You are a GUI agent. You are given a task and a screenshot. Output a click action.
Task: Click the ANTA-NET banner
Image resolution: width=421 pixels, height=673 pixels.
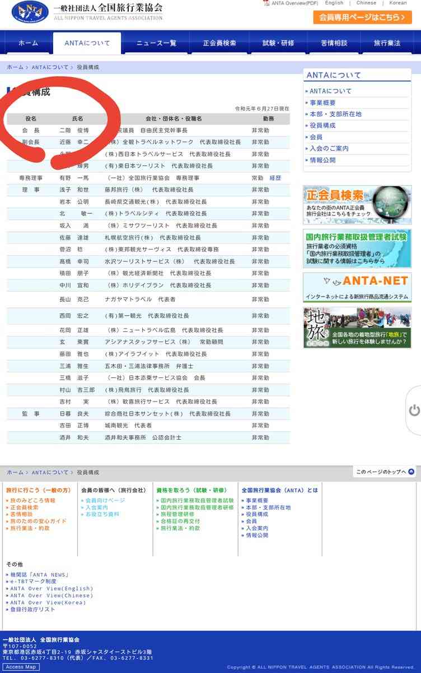click(x=357, y=287)
